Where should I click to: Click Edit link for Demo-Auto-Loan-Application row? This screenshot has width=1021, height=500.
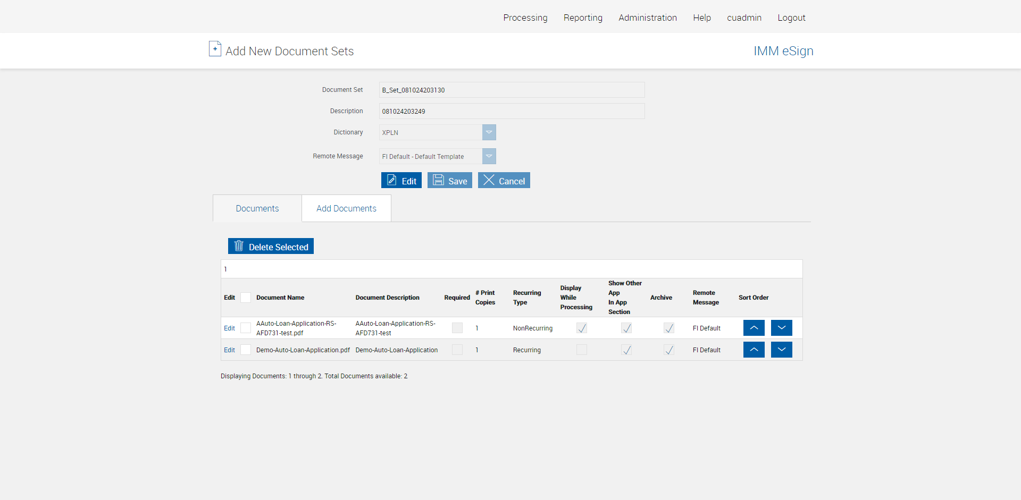tap(229, 350)
